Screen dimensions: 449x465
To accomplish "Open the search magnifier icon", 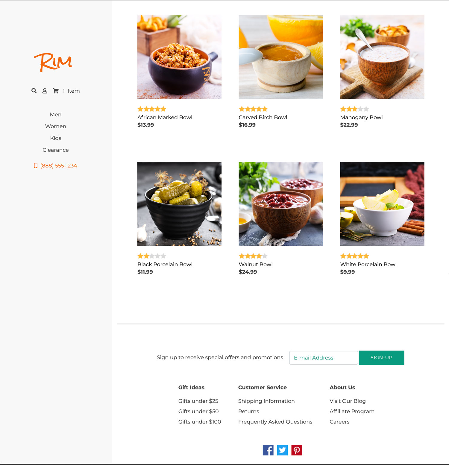I will tap(34, 91).
